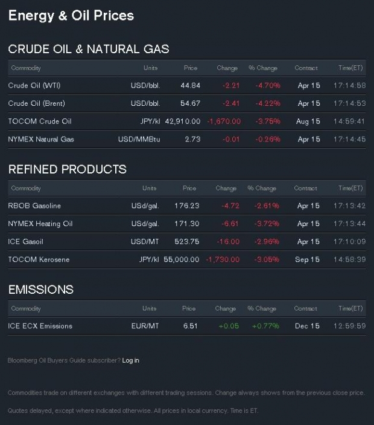Click the Refined Products section heading
The width and height of the screenshot is (374, 425).
[x=68, y=169]
